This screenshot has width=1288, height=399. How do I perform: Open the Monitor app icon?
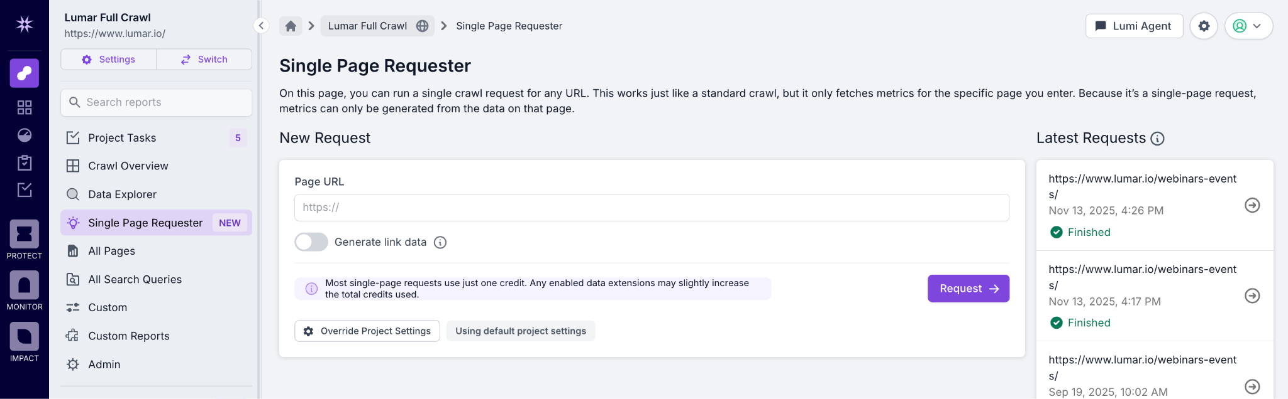[x=24, y=286]
